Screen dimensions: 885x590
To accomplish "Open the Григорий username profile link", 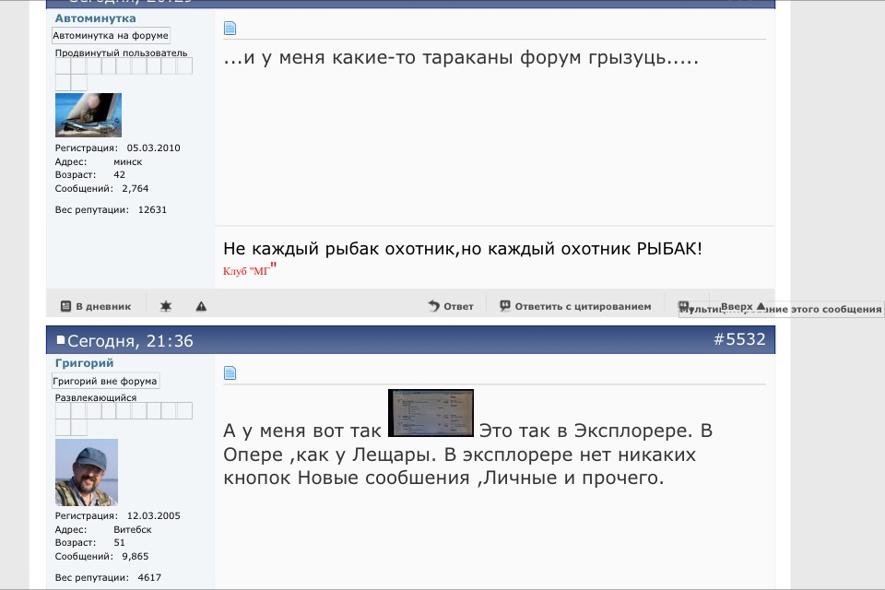I will [x=84, y=363].
